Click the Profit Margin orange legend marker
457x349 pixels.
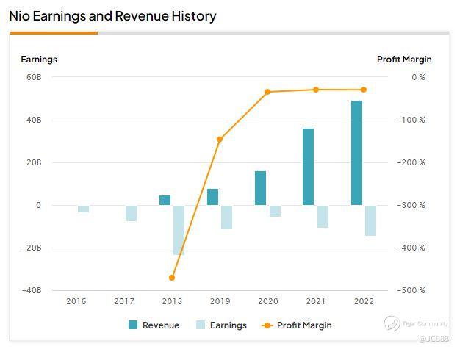[x=267, y=325]
